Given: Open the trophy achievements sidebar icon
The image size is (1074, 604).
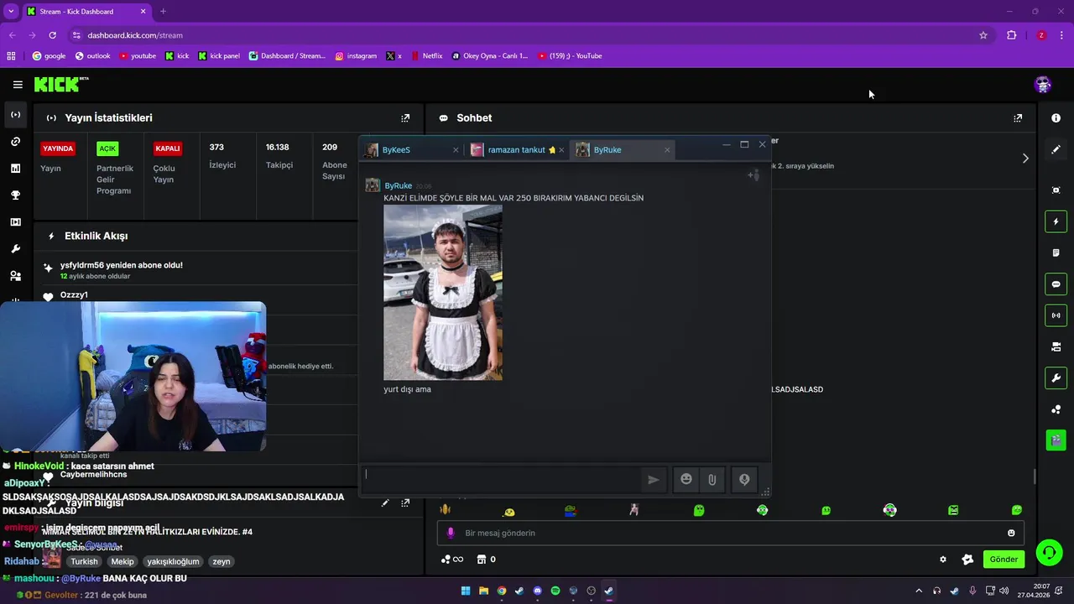Looking at the screenshot, I should point(15,195).
